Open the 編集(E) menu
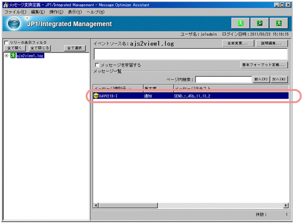The image size is (303, 224). (38, 12)
